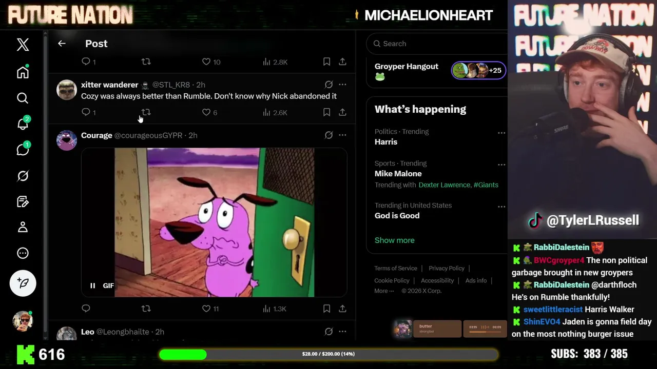Bookmark xitter wanderer's post

326,112
